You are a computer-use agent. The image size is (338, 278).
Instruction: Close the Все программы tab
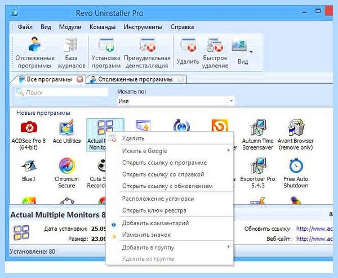pyautogui.click(x=80, y=79)
